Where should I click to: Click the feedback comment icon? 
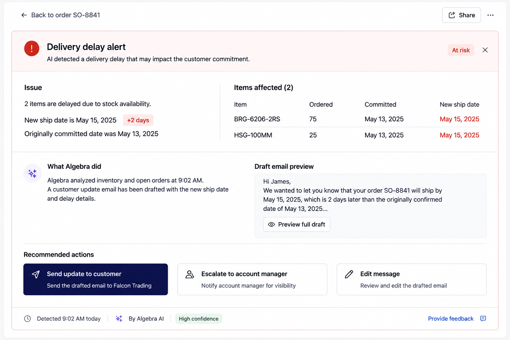pyautogui.click(x=483, y=319)
